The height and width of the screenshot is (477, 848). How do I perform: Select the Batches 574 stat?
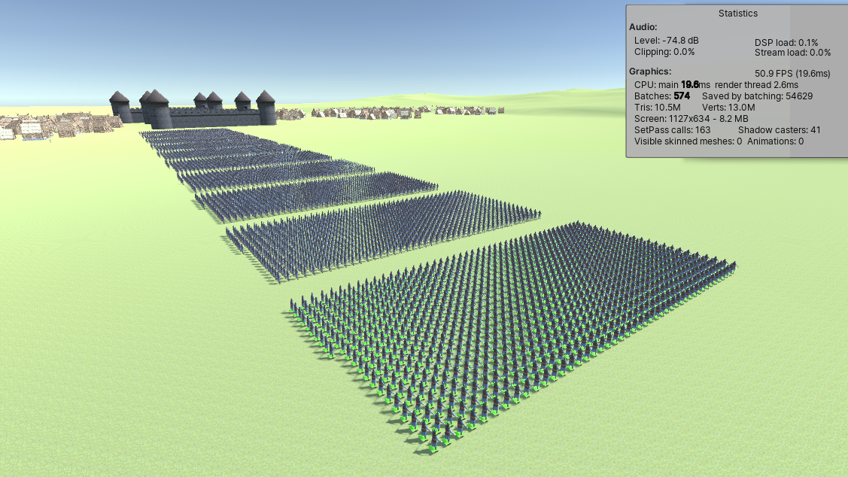pos(662,96)
